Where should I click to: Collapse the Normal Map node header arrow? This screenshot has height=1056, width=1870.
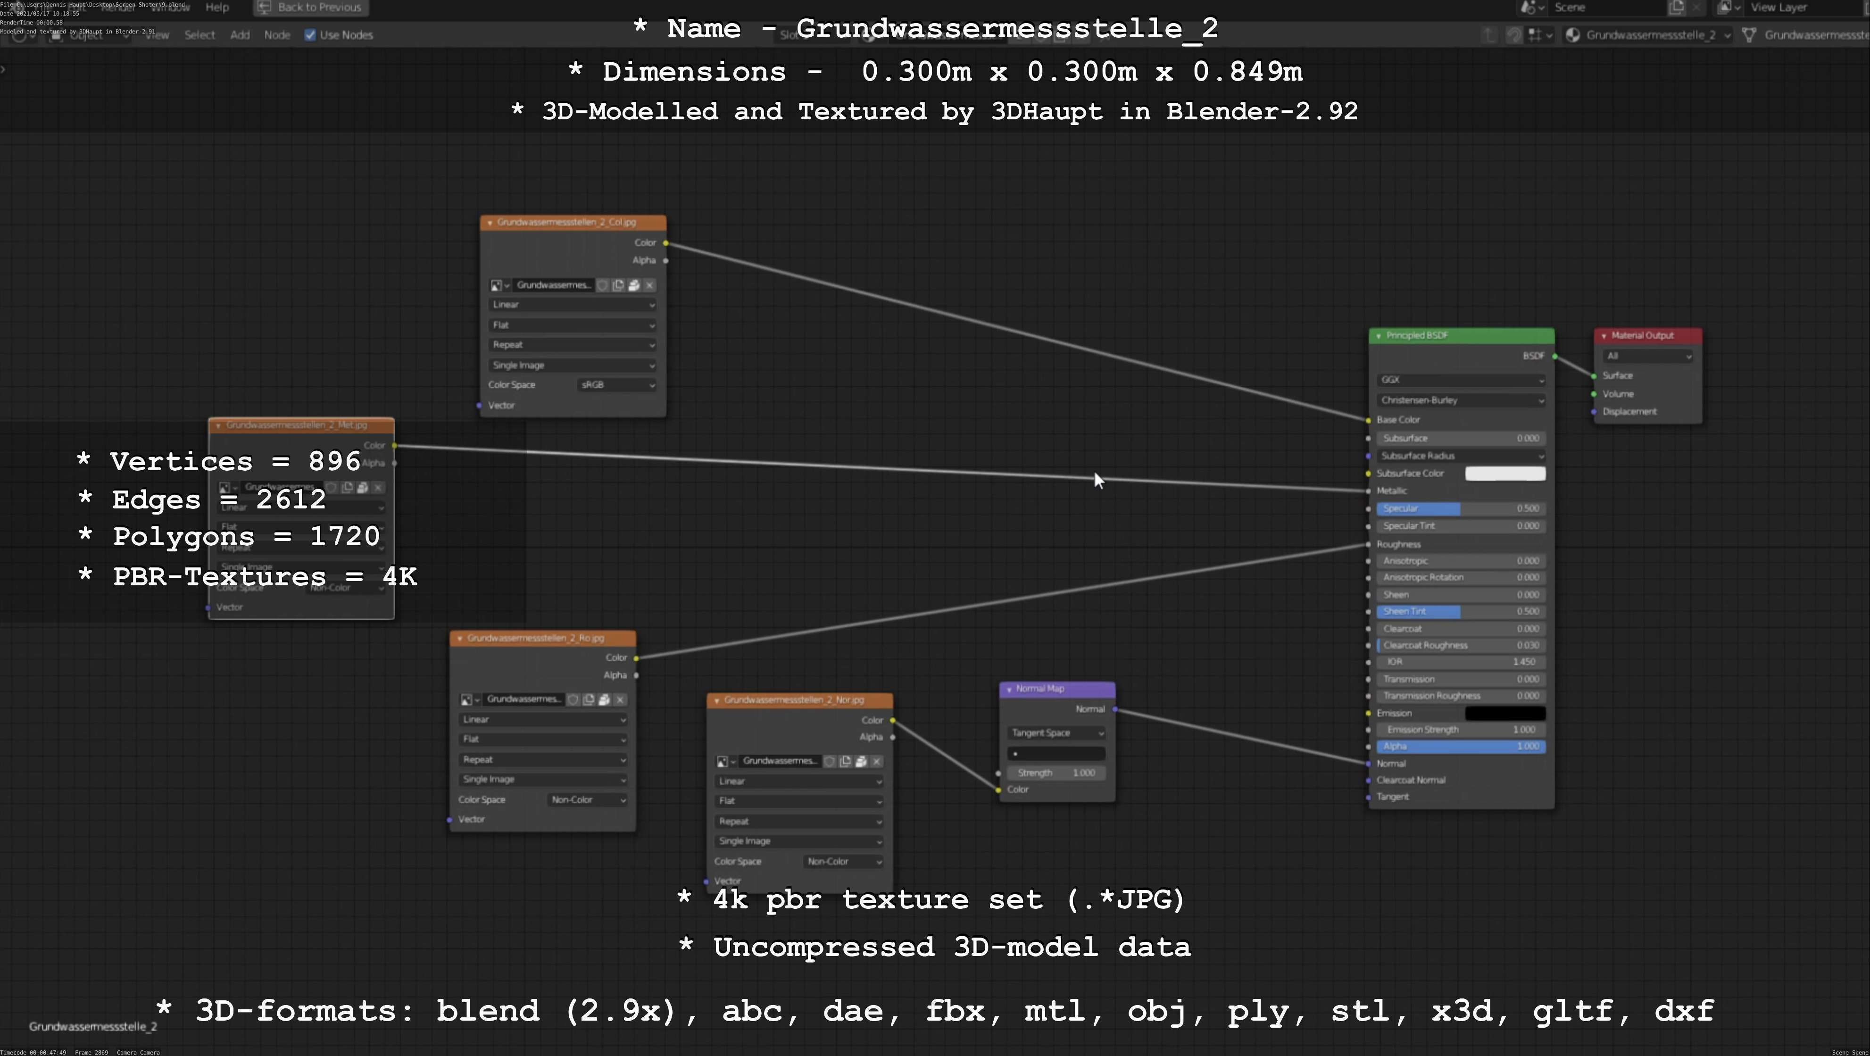[1009, 689]
